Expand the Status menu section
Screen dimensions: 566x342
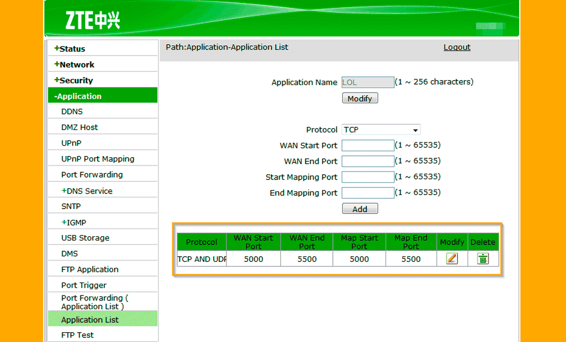70,49
